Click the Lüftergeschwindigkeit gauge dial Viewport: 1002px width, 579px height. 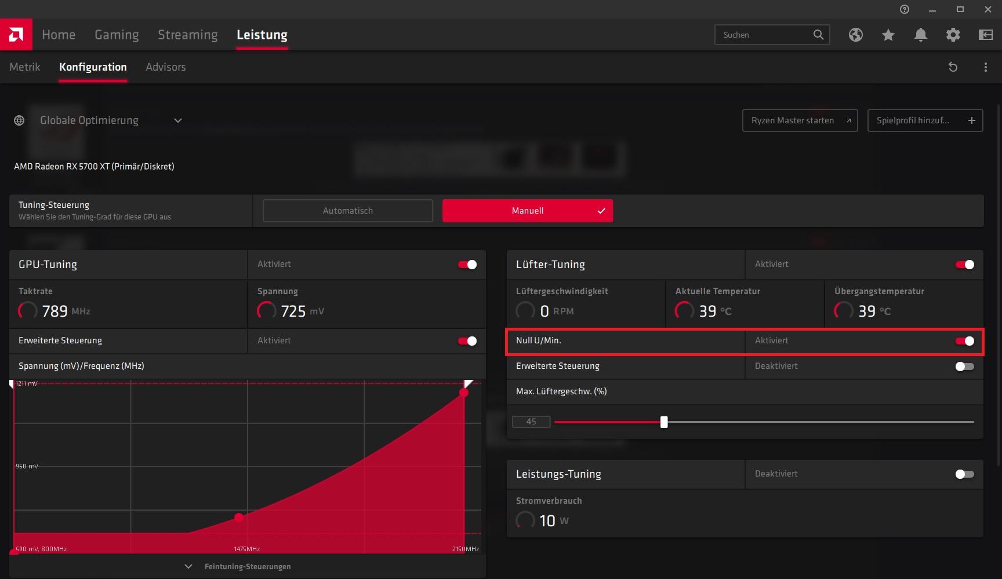[x=525, y=311]
